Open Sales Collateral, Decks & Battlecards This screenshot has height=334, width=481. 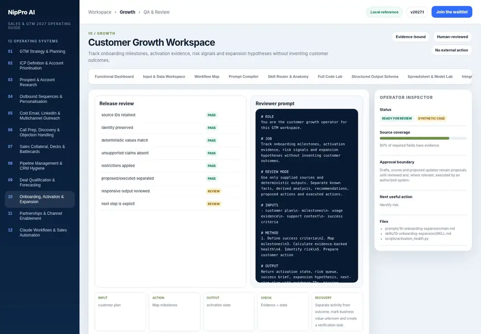(x=39, y=149)
